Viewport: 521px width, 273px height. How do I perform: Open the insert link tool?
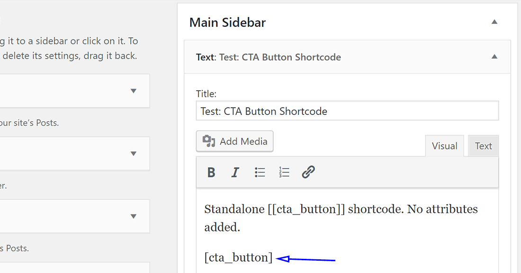point(308,172)
